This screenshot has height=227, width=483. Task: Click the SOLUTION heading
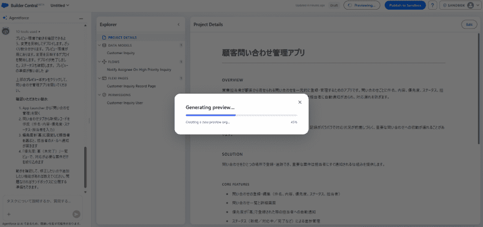232,154
